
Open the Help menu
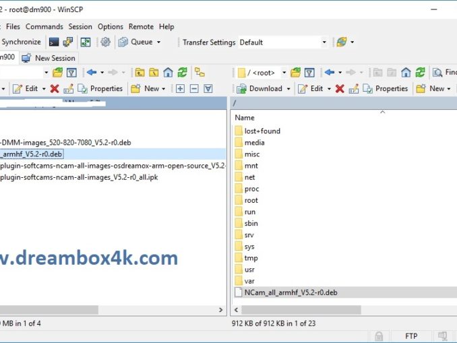(166, 26)
